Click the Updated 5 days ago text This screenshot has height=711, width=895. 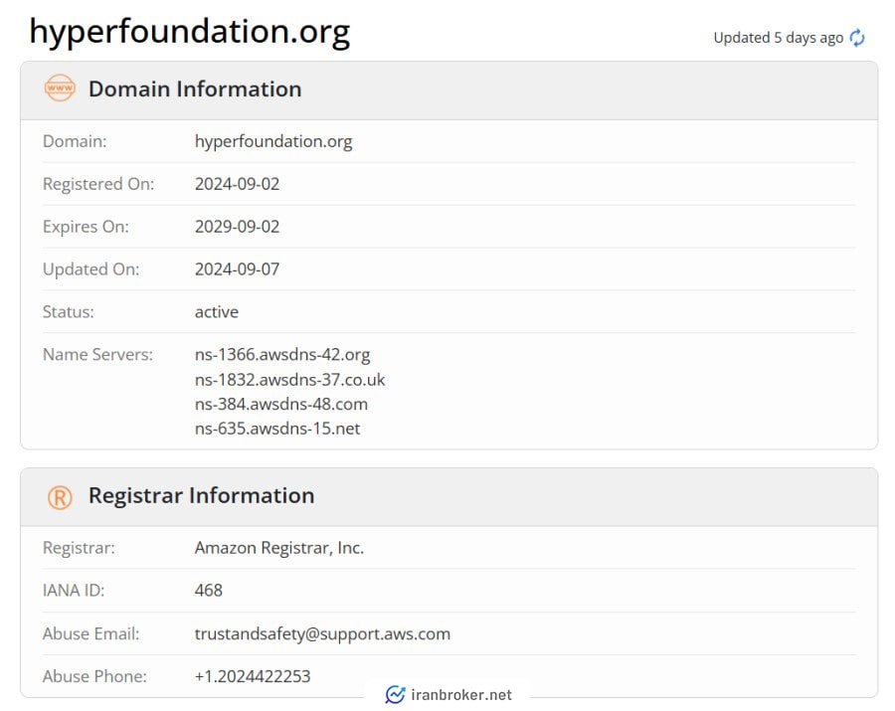778,38
